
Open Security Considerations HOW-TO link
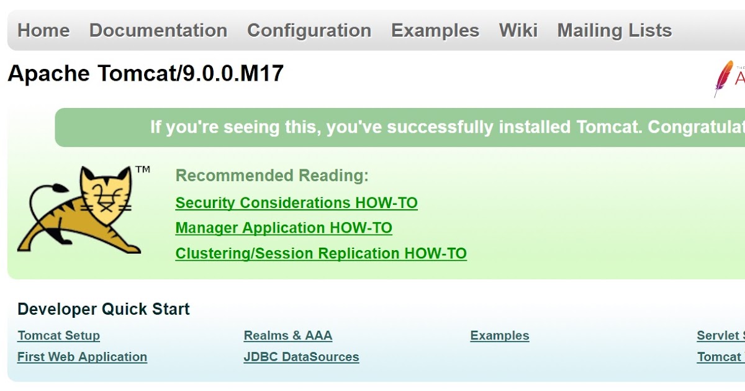(x=297, y=203)
